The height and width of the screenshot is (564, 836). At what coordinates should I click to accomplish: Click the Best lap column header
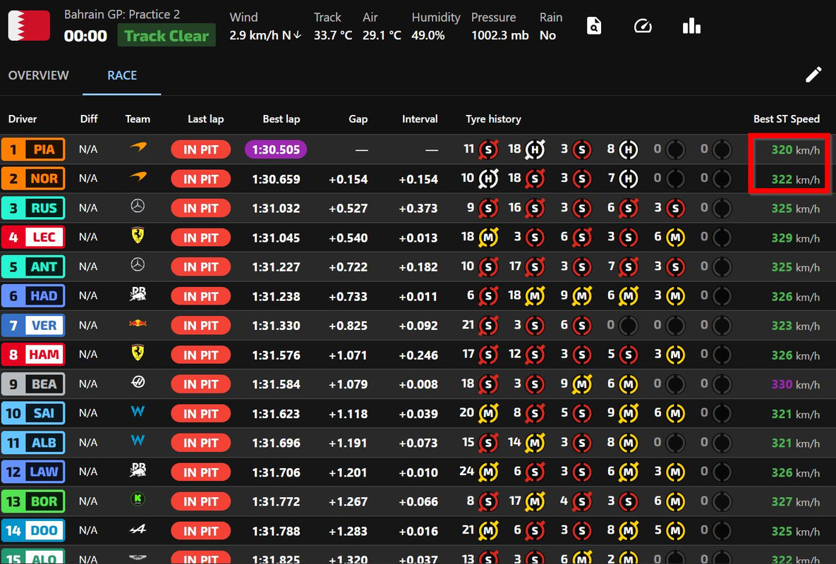tap(281, 118)
